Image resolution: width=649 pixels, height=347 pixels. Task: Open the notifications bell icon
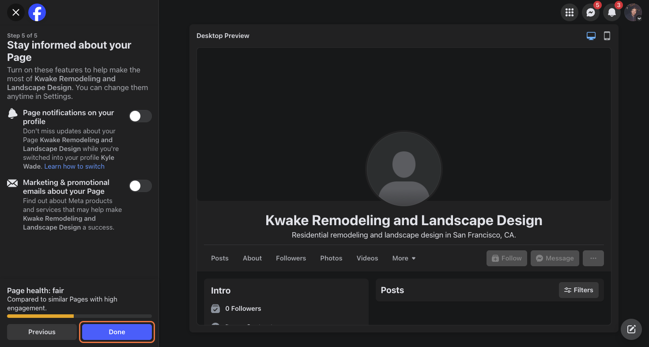[612, 12]
